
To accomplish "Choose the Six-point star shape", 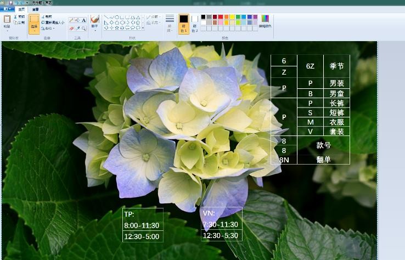I will (x=122, y=27).
